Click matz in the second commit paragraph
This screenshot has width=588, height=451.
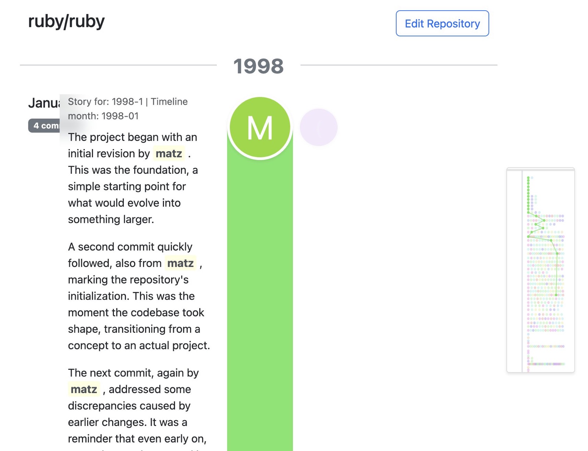tap(180, 263)
